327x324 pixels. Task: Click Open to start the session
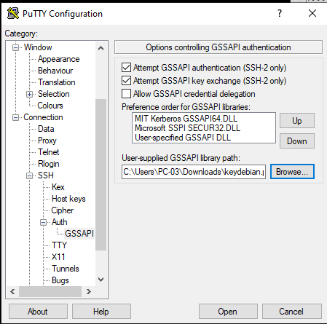pyautogui.click(x=228, y=312)
